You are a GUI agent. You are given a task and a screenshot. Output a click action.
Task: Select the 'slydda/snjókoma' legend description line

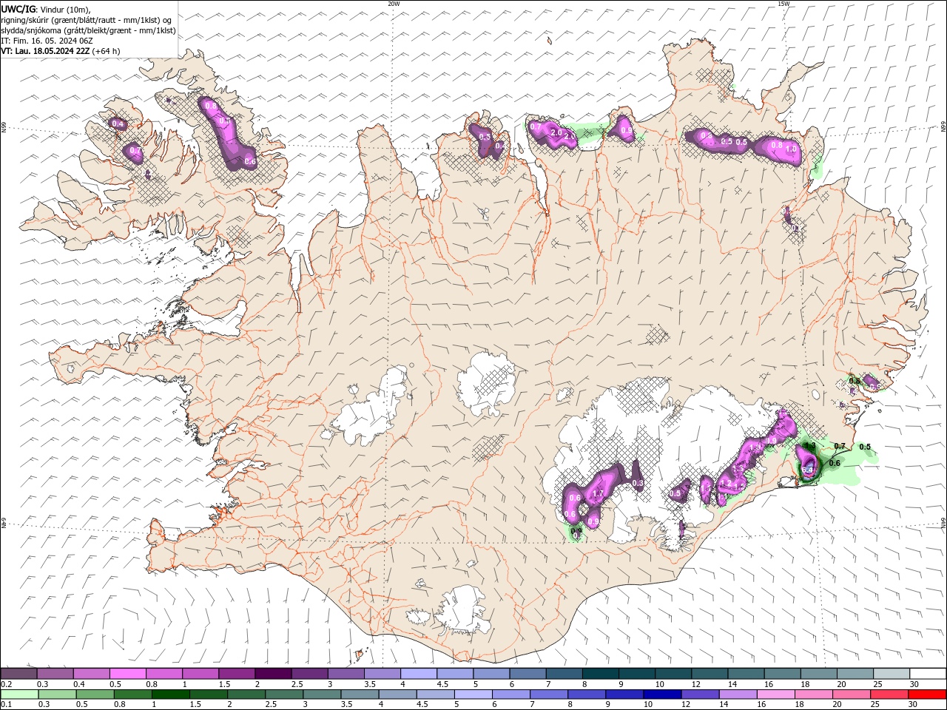(88, 30)
